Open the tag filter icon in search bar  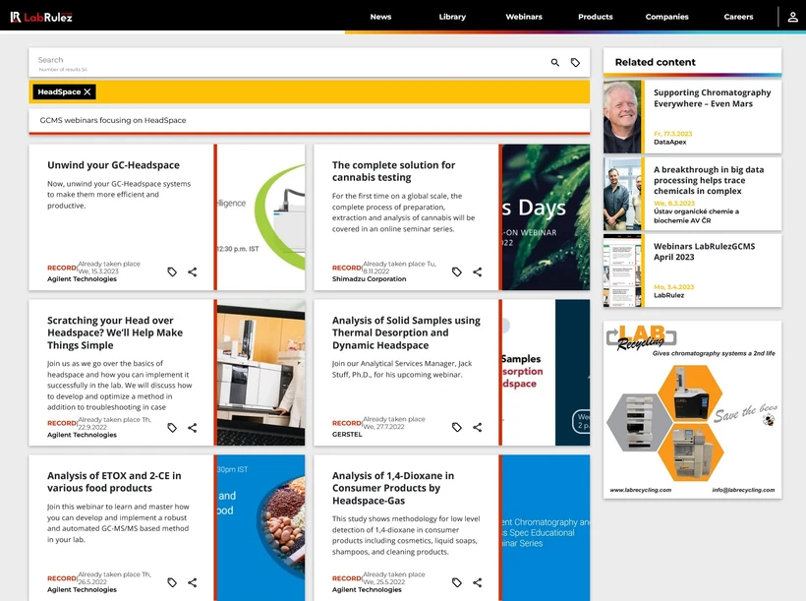(576, 62)
